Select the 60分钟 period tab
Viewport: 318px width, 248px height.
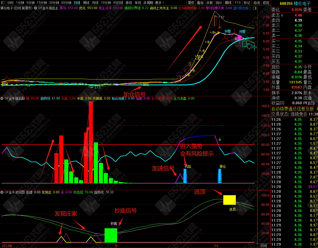66,3
